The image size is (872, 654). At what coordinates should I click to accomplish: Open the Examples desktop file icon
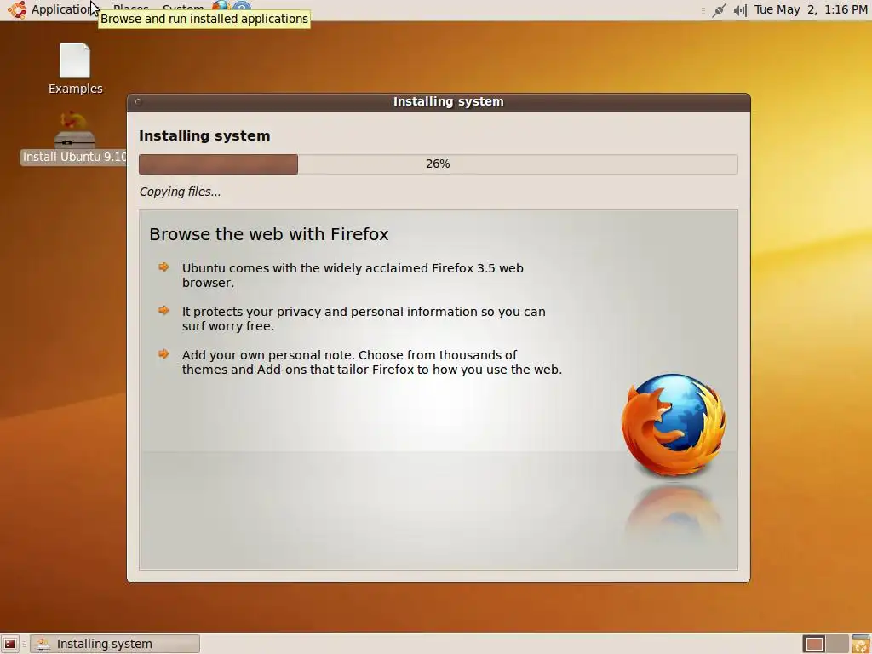[x=75, y=69]
